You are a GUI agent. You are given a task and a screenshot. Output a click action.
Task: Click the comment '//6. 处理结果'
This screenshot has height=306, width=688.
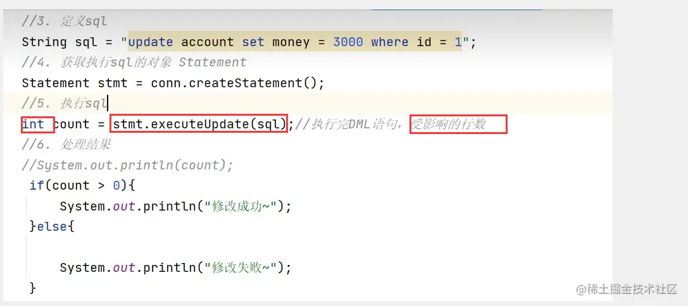66,145
